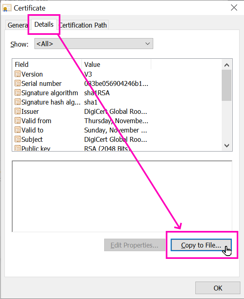Click the Version field icon
Image resolution: width=244 pixels, height=299 pixels.
(x=17, y=74)
